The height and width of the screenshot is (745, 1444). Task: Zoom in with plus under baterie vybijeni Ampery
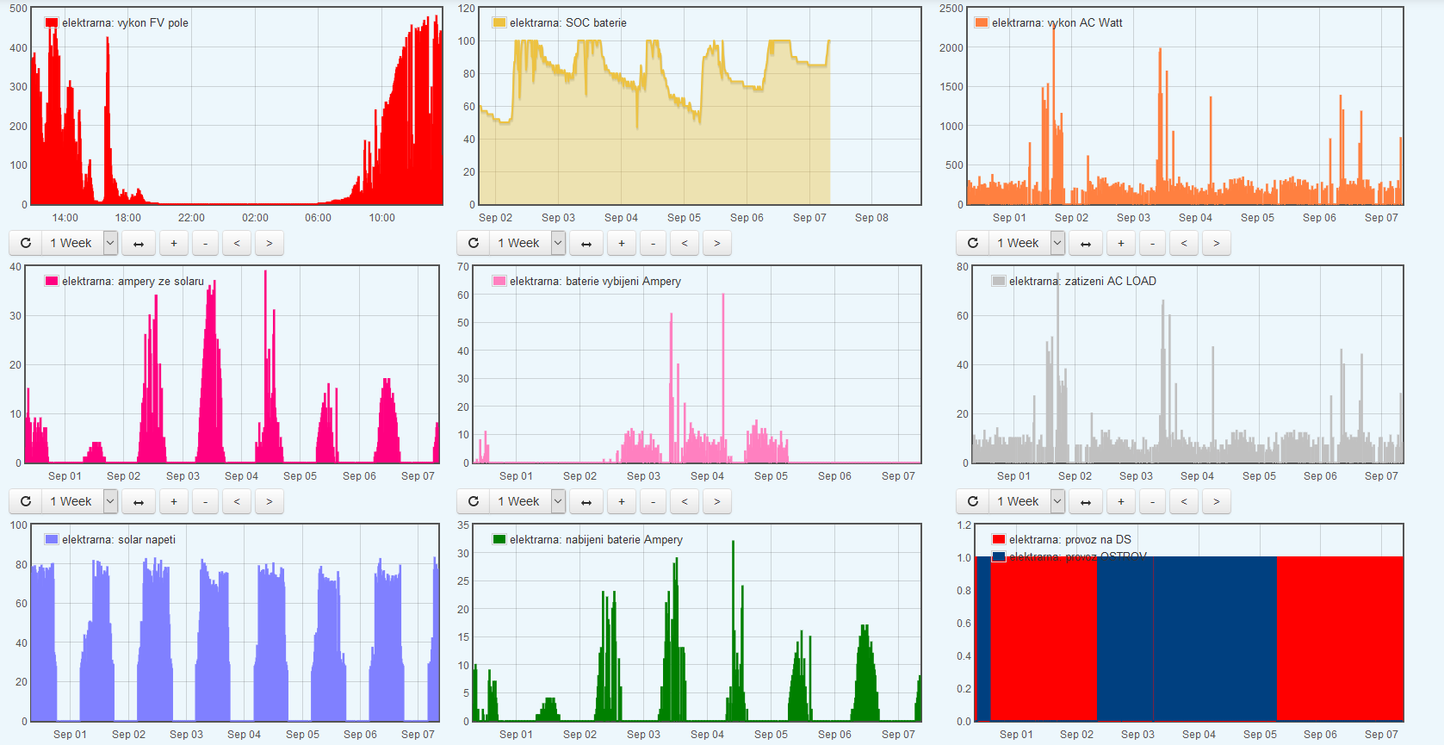[x=622, y=501]
